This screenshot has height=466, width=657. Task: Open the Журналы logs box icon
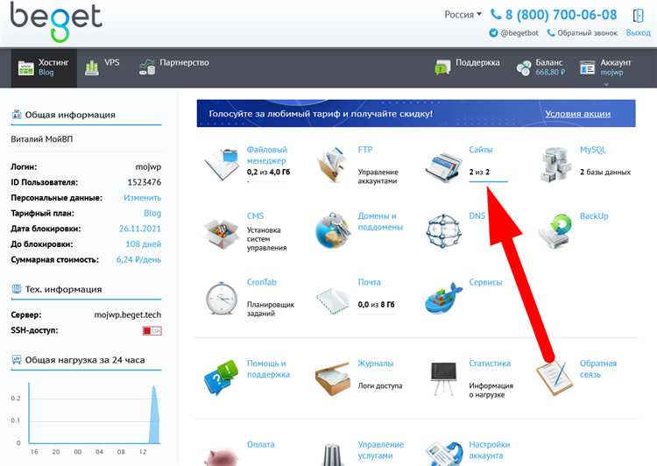[x=333, y=378]
